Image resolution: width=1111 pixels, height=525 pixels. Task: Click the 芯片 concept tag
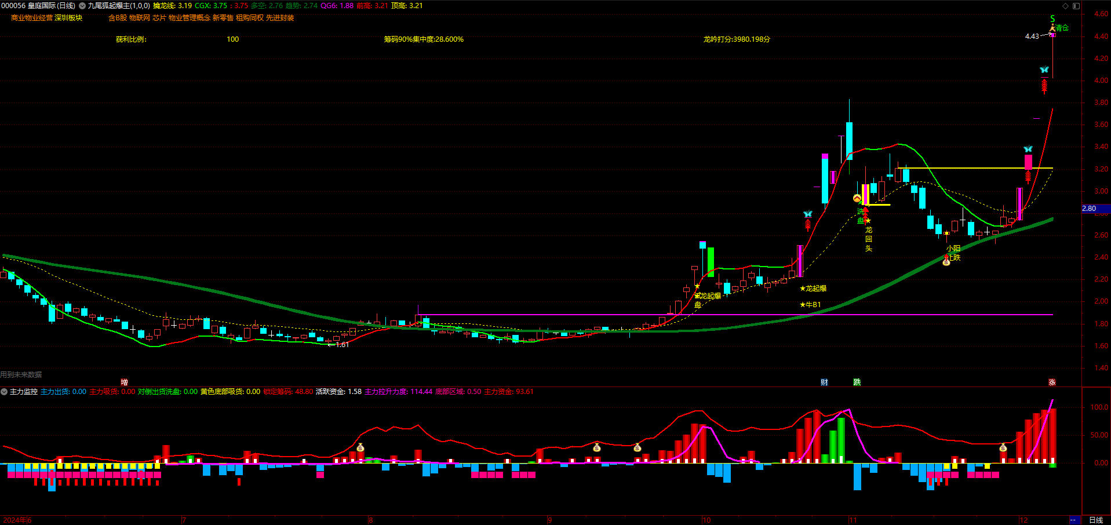point(159,18)
